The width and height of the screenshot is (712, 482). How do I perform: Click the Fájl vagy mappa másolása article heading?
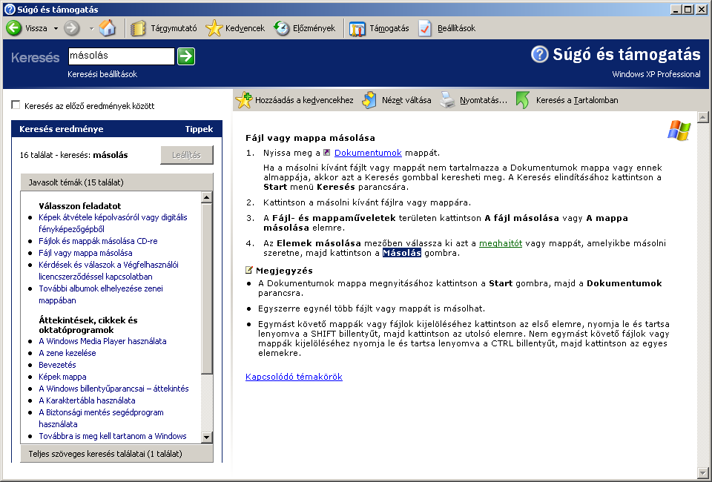(310, 138)
